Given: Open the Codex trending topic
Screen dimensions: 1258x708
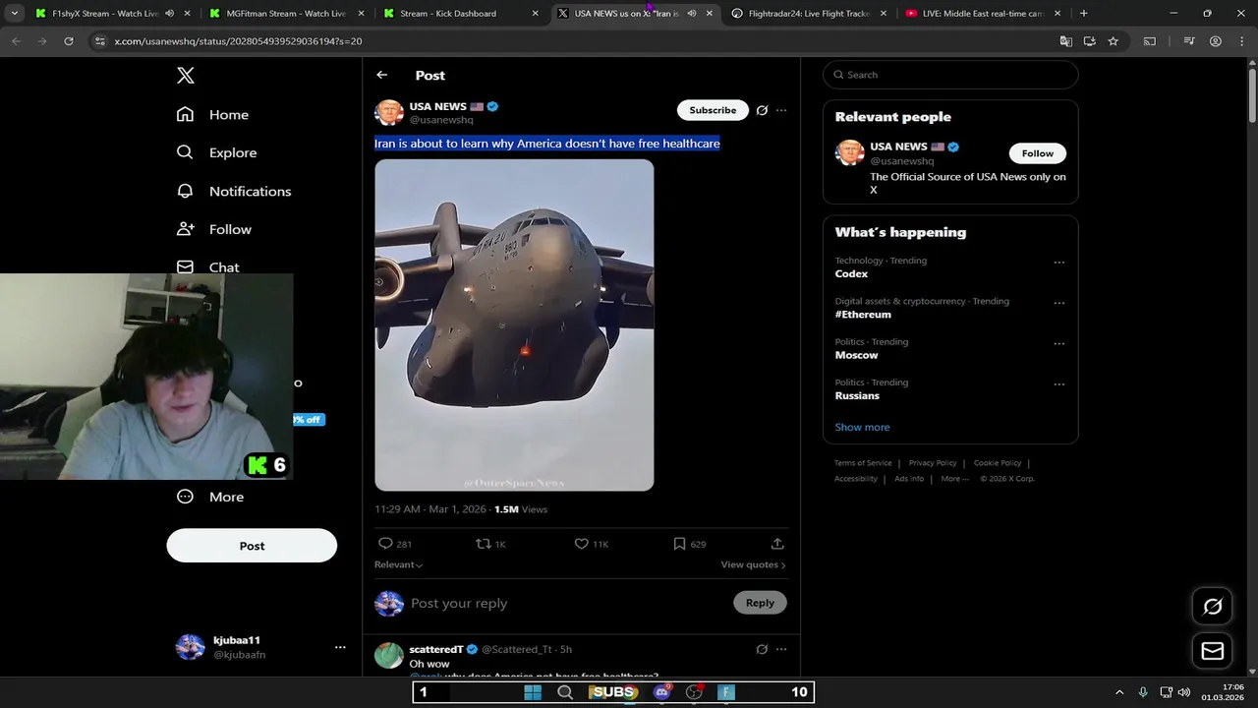Looking at the screenshot, I should click(x=851, y=274).
